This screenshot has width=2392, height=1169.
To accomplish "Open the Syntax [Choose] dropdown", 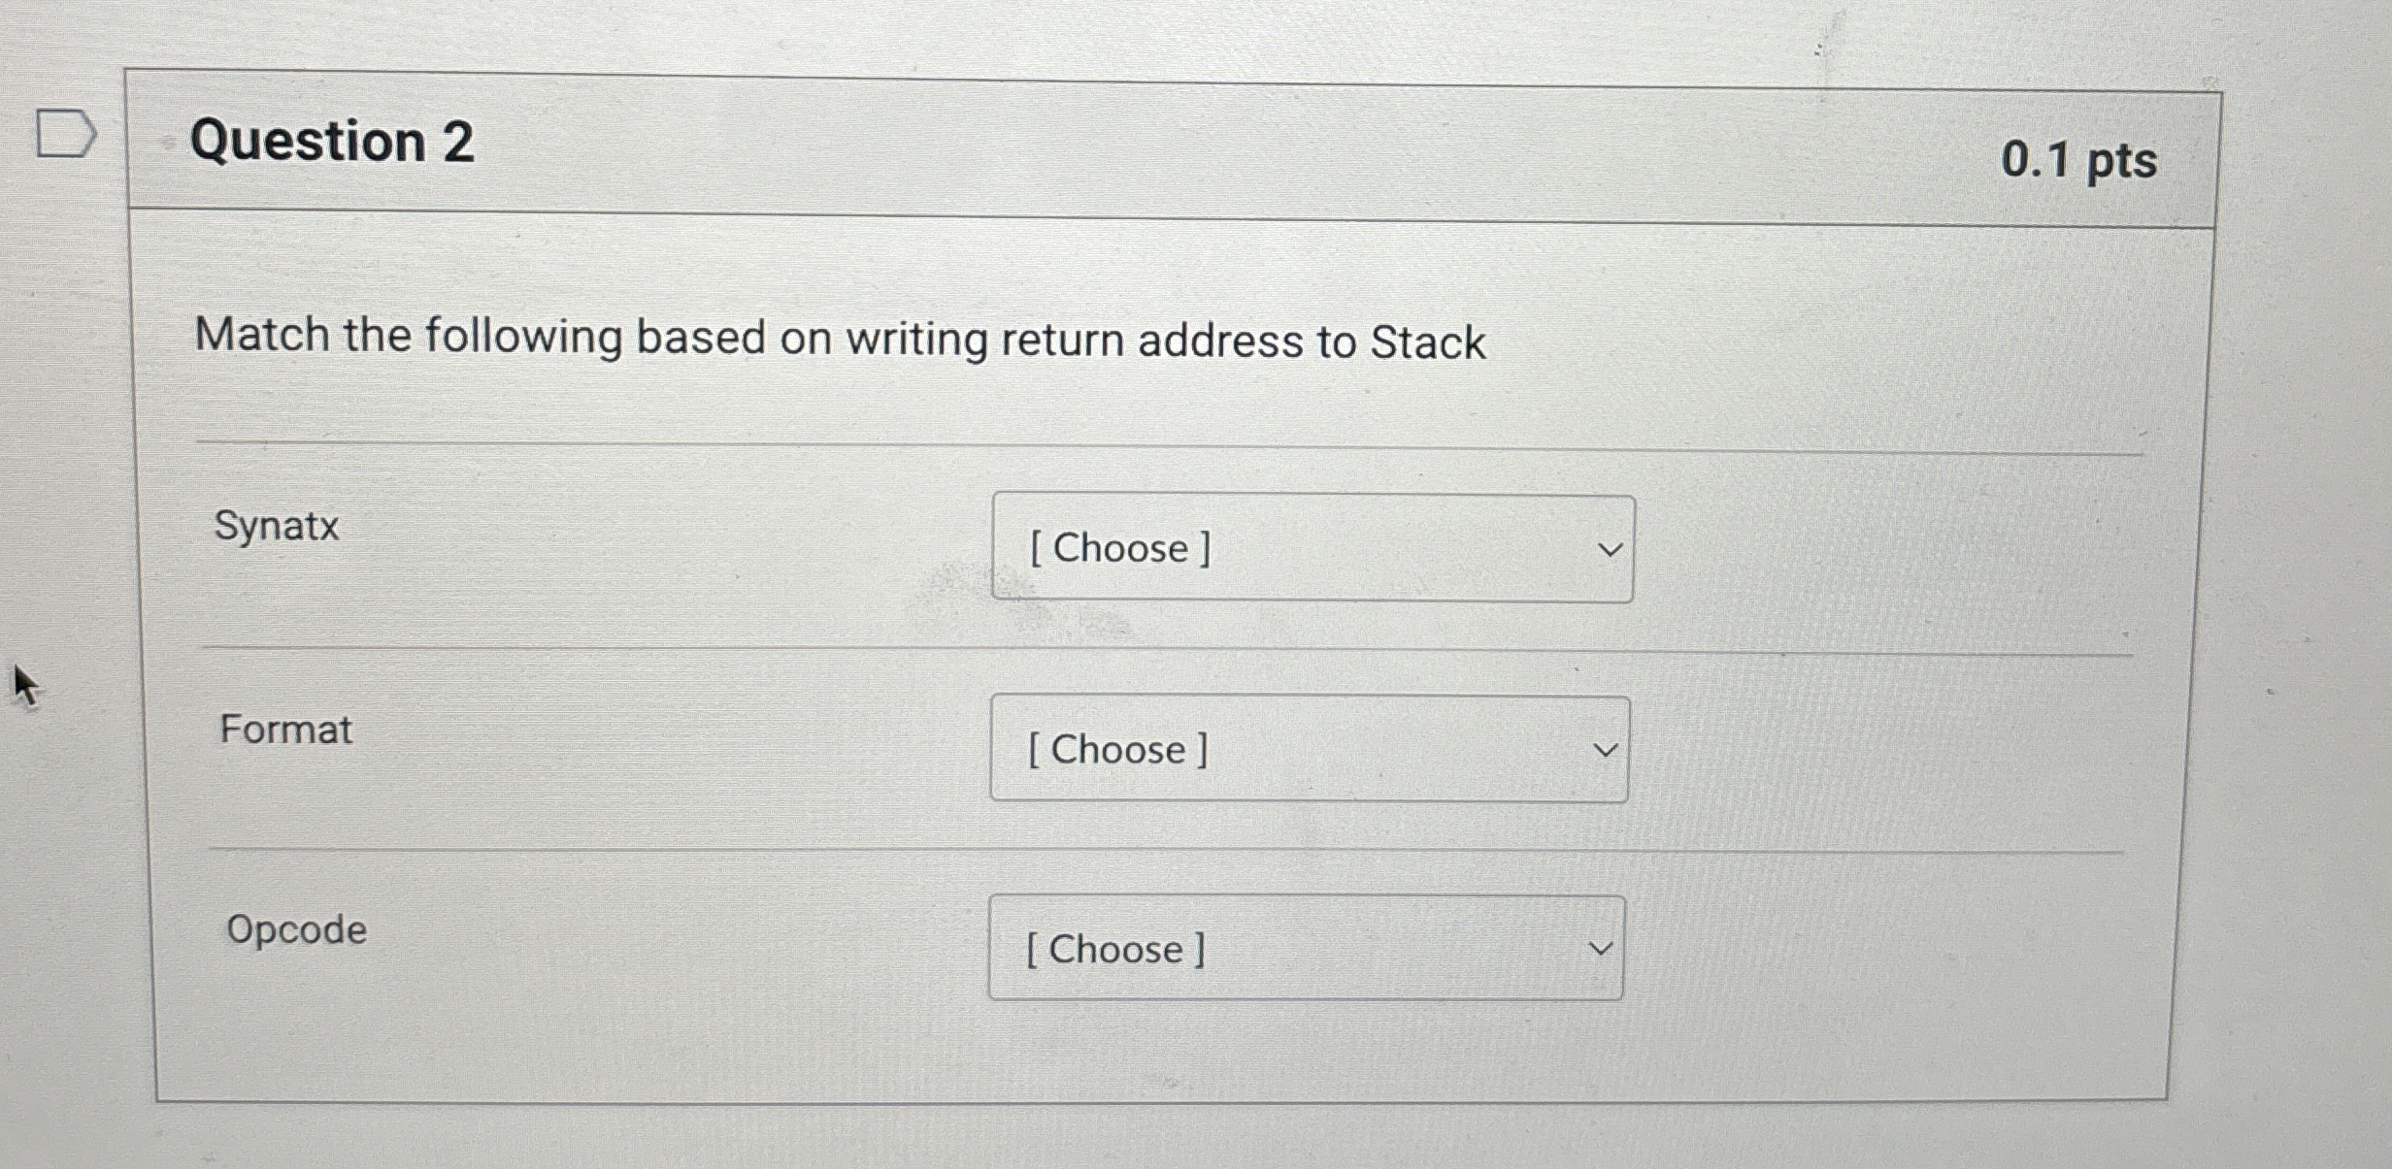I will [x=1311, y=549].
